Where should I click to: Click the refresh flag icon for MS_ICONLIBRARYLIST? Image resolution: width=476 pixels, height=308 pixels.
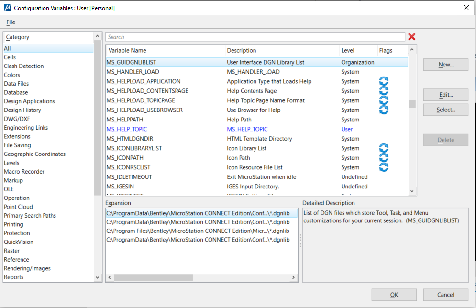point(384,148)
